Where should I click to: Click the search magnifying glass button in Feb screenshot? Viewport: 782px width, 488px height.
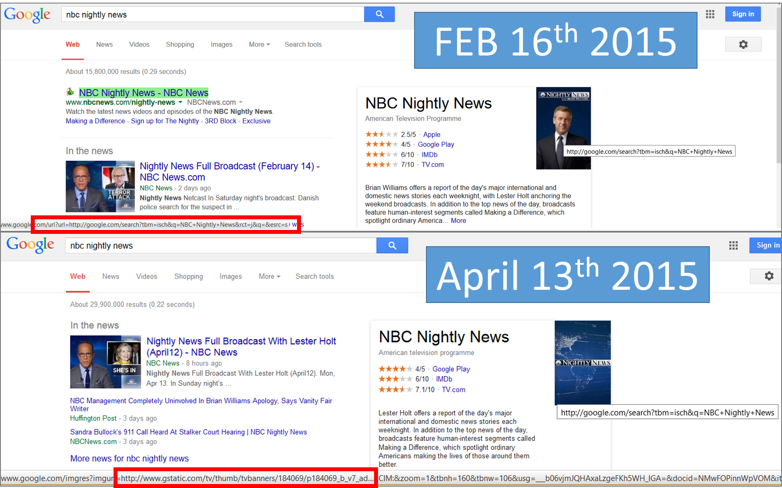pos(379,14)
